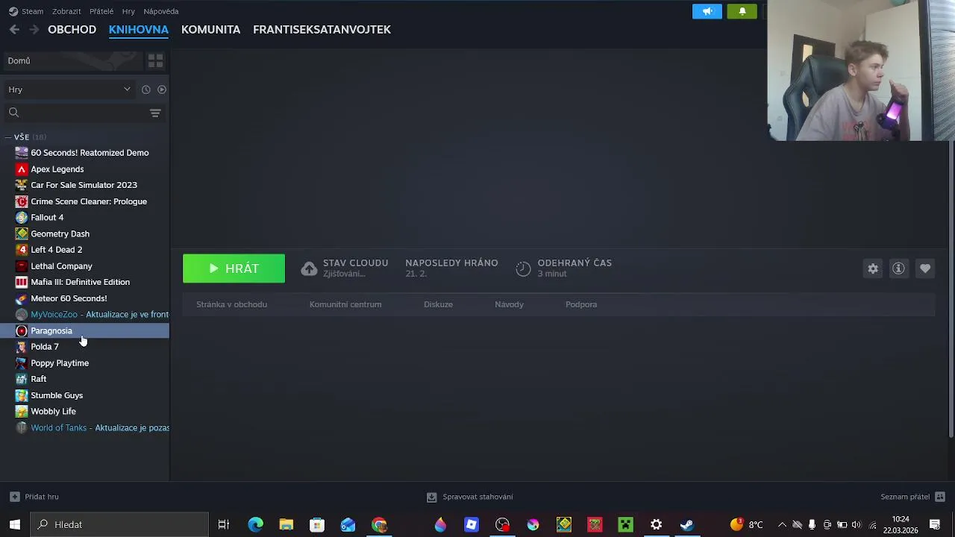
Task: Open Podpora link
Action: (581, 304)
